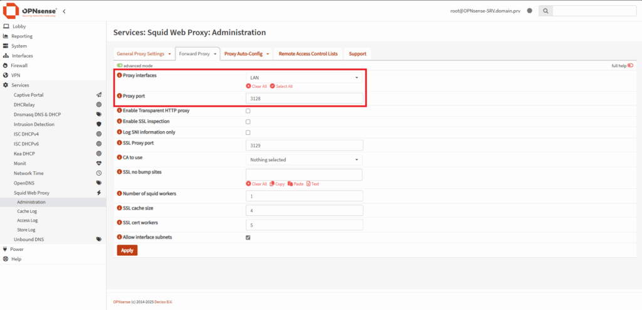
Task: Click Paste under SSL no bump sites
Action: pyautogui.click(x=296, y=184)
